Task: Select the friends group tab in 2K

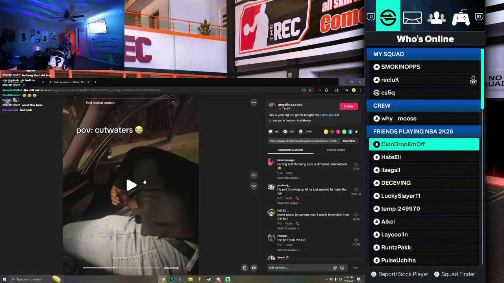Action: tap(437, 18)
